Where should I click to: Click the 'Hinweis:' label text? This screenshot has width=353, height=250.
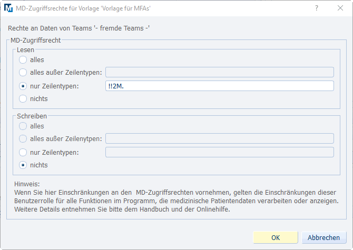(27, 184)
